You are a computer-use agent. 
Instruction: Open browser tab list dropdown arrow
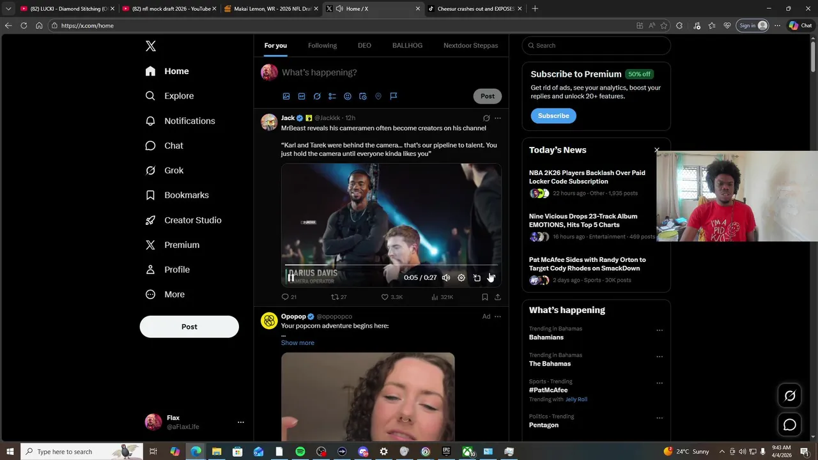pyautogui.click(x=8, y=9)
